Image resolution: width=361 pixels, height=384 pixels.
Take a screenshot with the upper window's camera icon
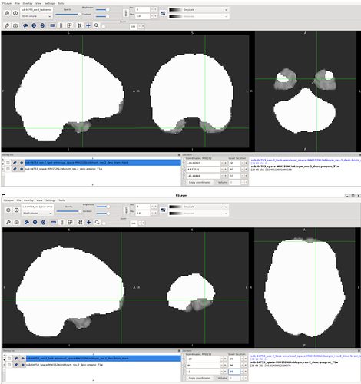(x=15, y=25)
